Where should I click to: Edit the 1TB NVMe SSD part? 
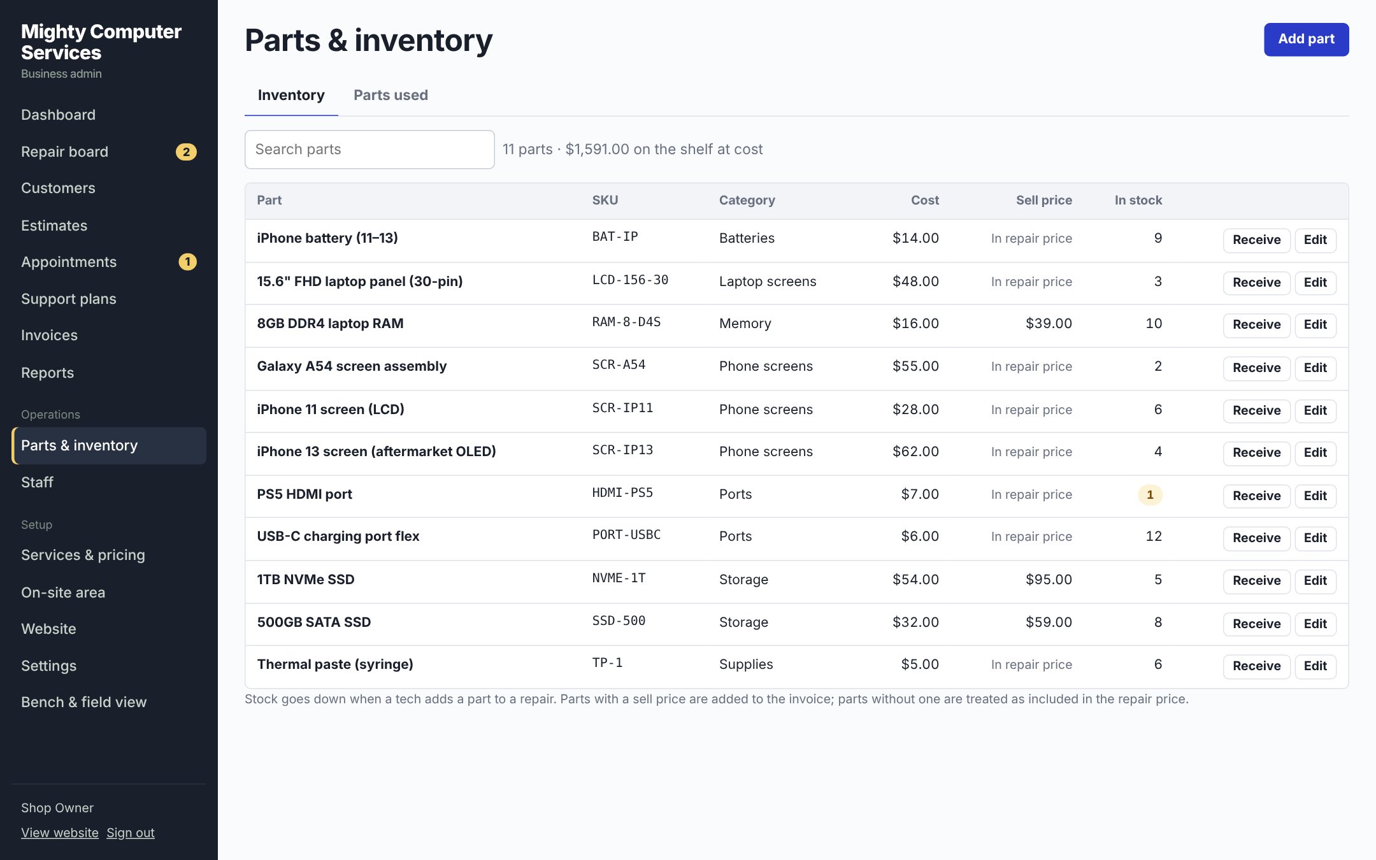pyautogui.click(x=1315, y=581)
